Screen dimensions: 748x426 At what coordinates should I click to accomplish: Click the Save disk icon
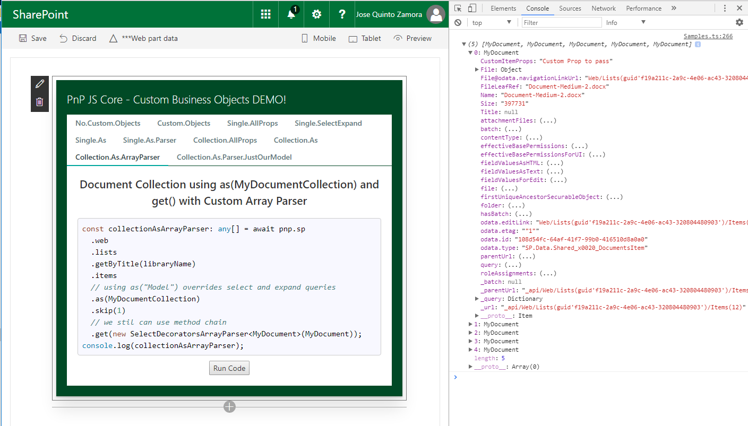(x=23, y=38)
